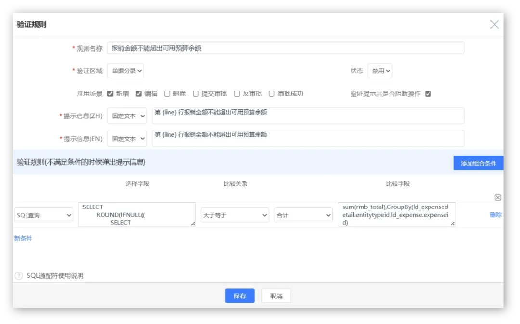The height and width of the screenshot is (324, 520).
Task: Click the SQL wildcard help question icon
Action: (19, 276)
